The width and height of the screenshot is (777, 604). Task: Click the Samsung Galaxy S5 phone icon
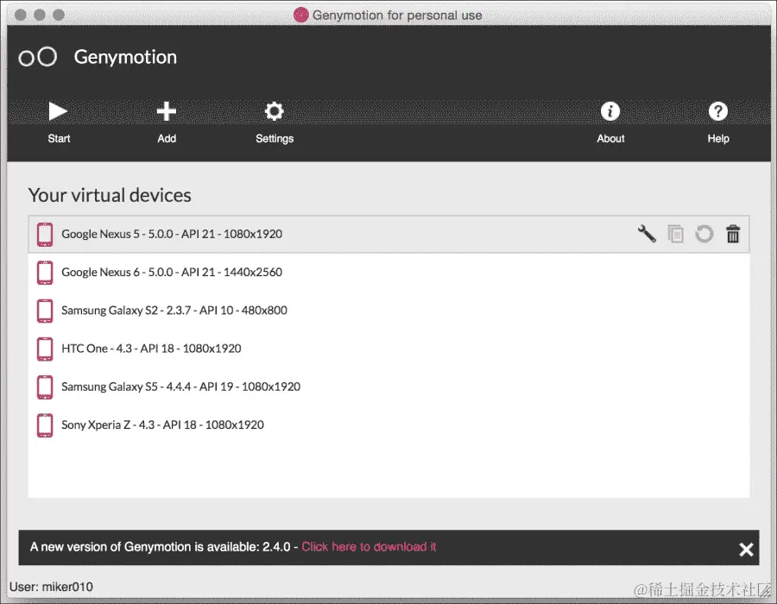point(45,387)
